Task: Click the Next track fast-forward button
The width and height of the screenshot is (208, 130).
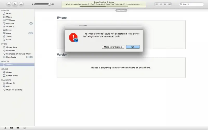Action: [x=21, y=4]
